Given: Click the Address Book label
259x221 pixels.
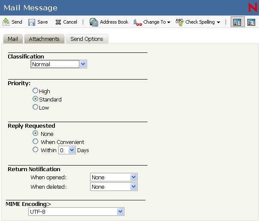Looking at the screenshot, I should [114, 22].
